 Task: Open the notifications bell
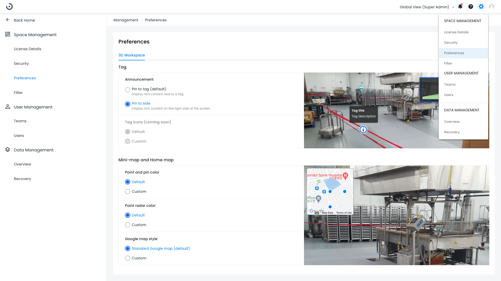pos(460,7)
